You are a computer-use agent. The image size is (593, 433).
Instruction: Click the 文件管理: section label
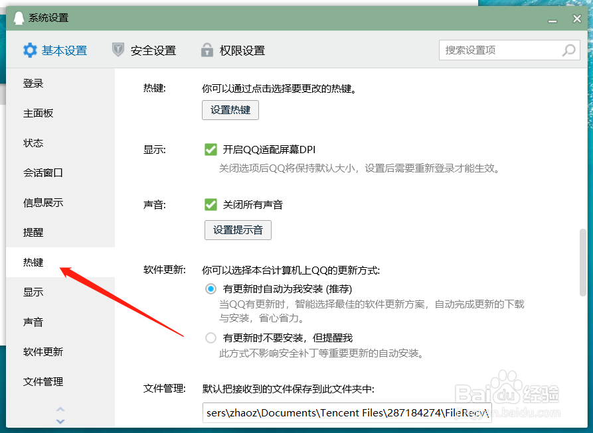(165, 389)
